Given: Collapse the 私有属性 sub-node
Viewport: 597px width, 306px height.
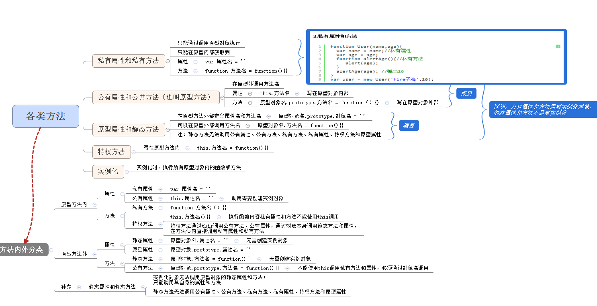Looking at the screenshot, I should (x=161, y=189).
